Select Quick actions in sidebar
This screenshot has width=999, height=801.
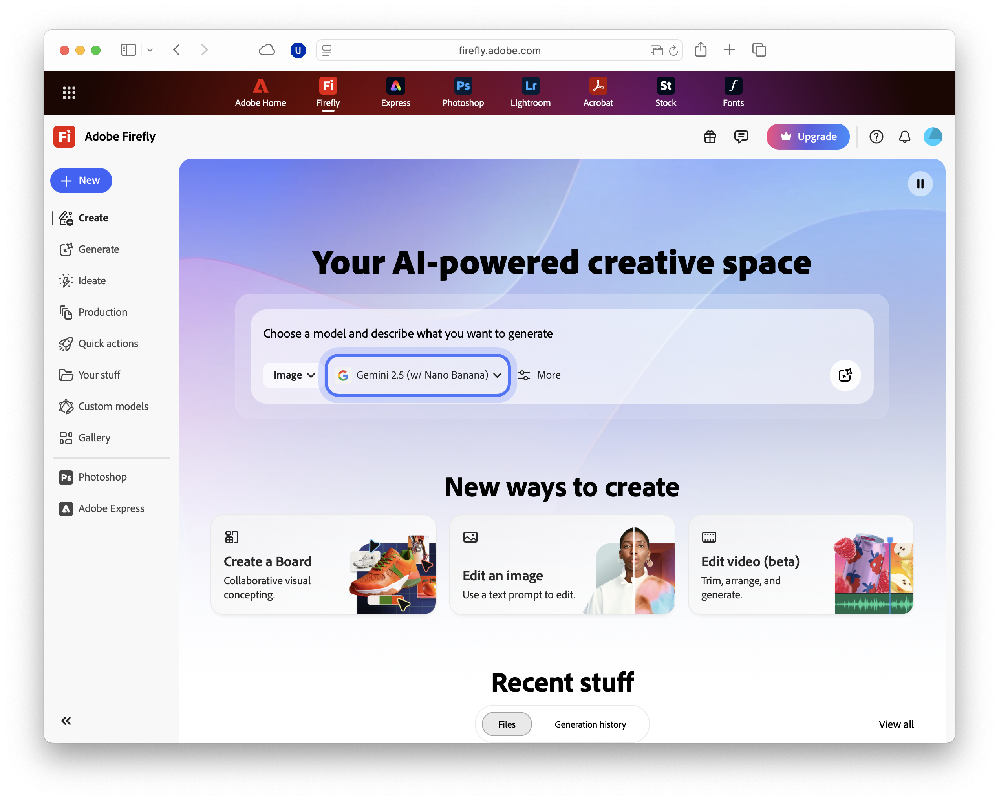[x=108, y=343]
